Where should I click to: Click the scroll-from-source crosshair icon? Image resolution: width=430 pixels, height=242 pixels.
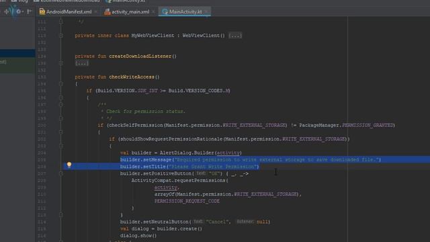[x=7, y=11]
